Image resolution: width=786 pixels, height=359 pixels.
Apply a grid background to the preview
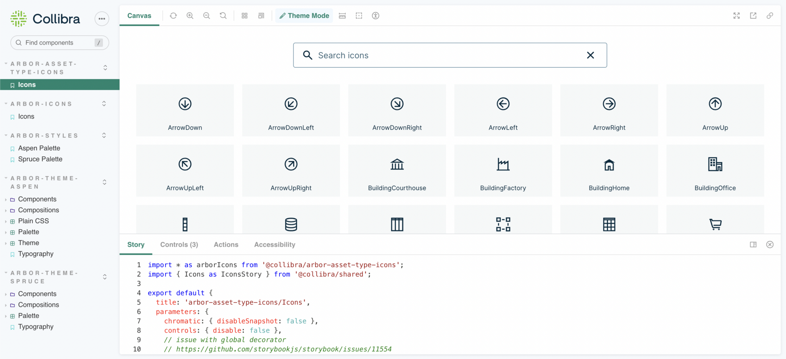[244, 16]
